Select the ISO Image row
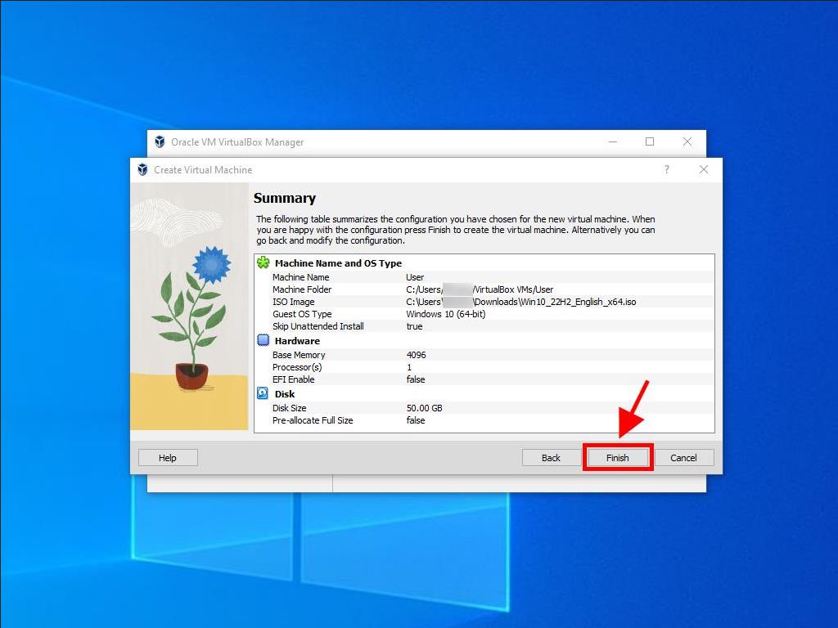 (483, 302)
